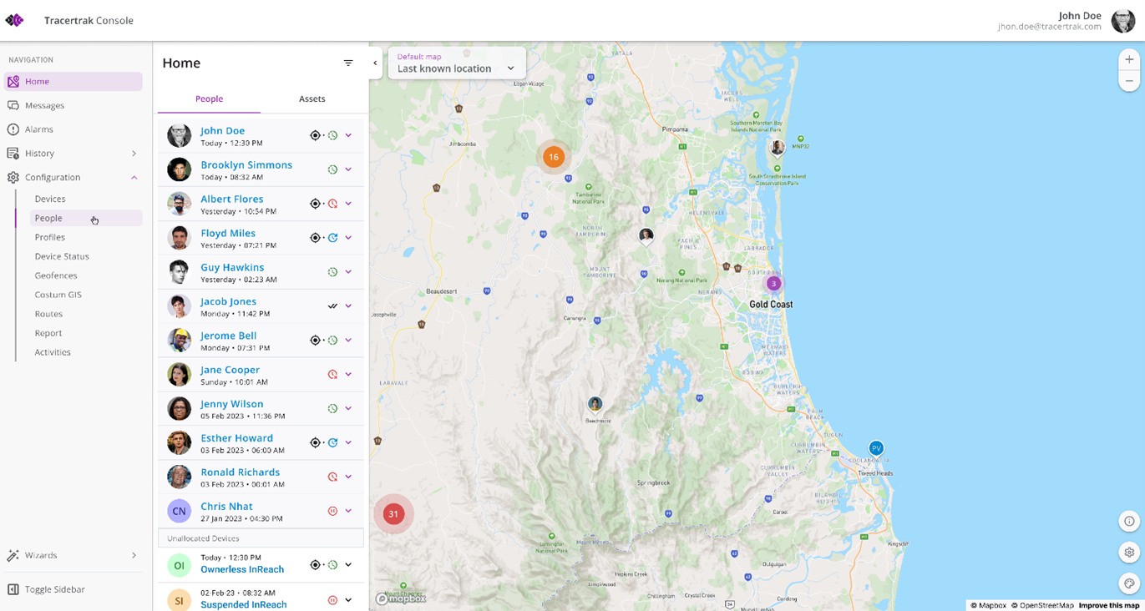
Task: Toggle Sidebar in the navigation
Action: [54, 589]
